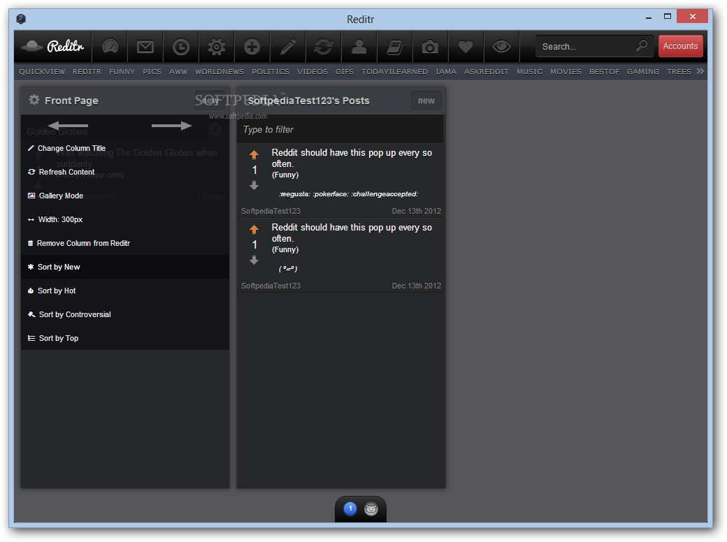Switch to the FUNNY tab
Screen dimensions: 727x542
pyautogui.click(x=122, y=71)
